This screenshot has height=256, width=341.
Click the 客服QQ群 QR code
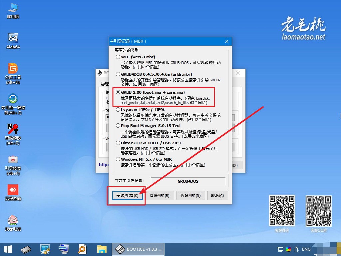point(319,211)
